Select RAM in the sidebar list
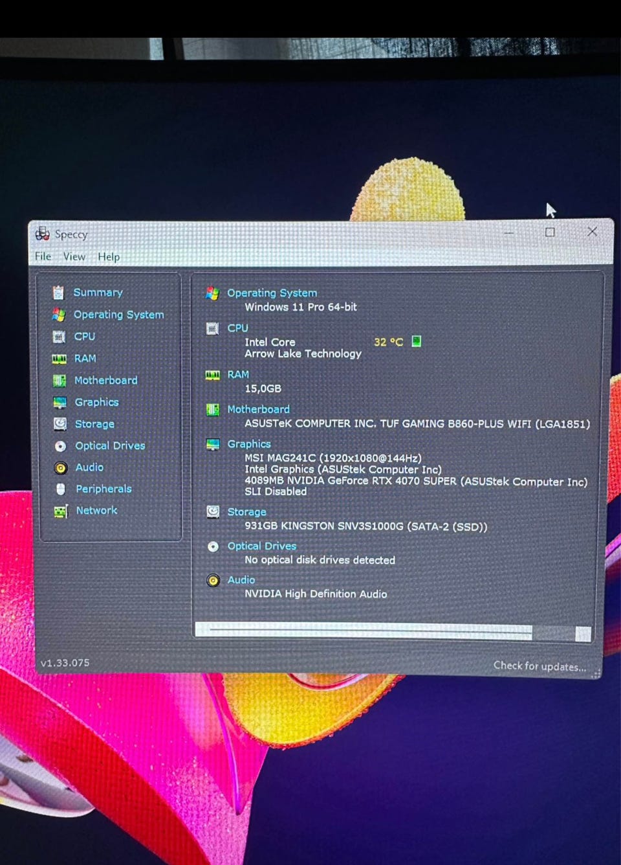 click(x=85, y=359)
